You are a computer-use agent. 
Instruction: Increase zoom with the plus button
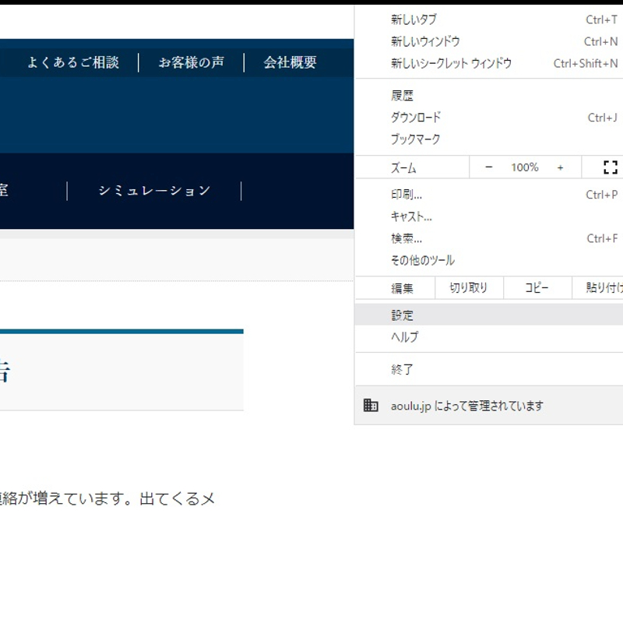560,167
